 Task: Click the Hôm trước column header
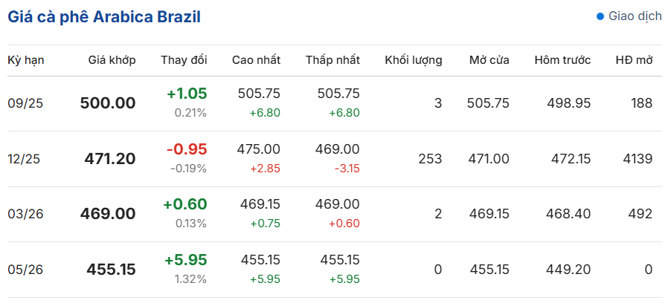point(562,60)
